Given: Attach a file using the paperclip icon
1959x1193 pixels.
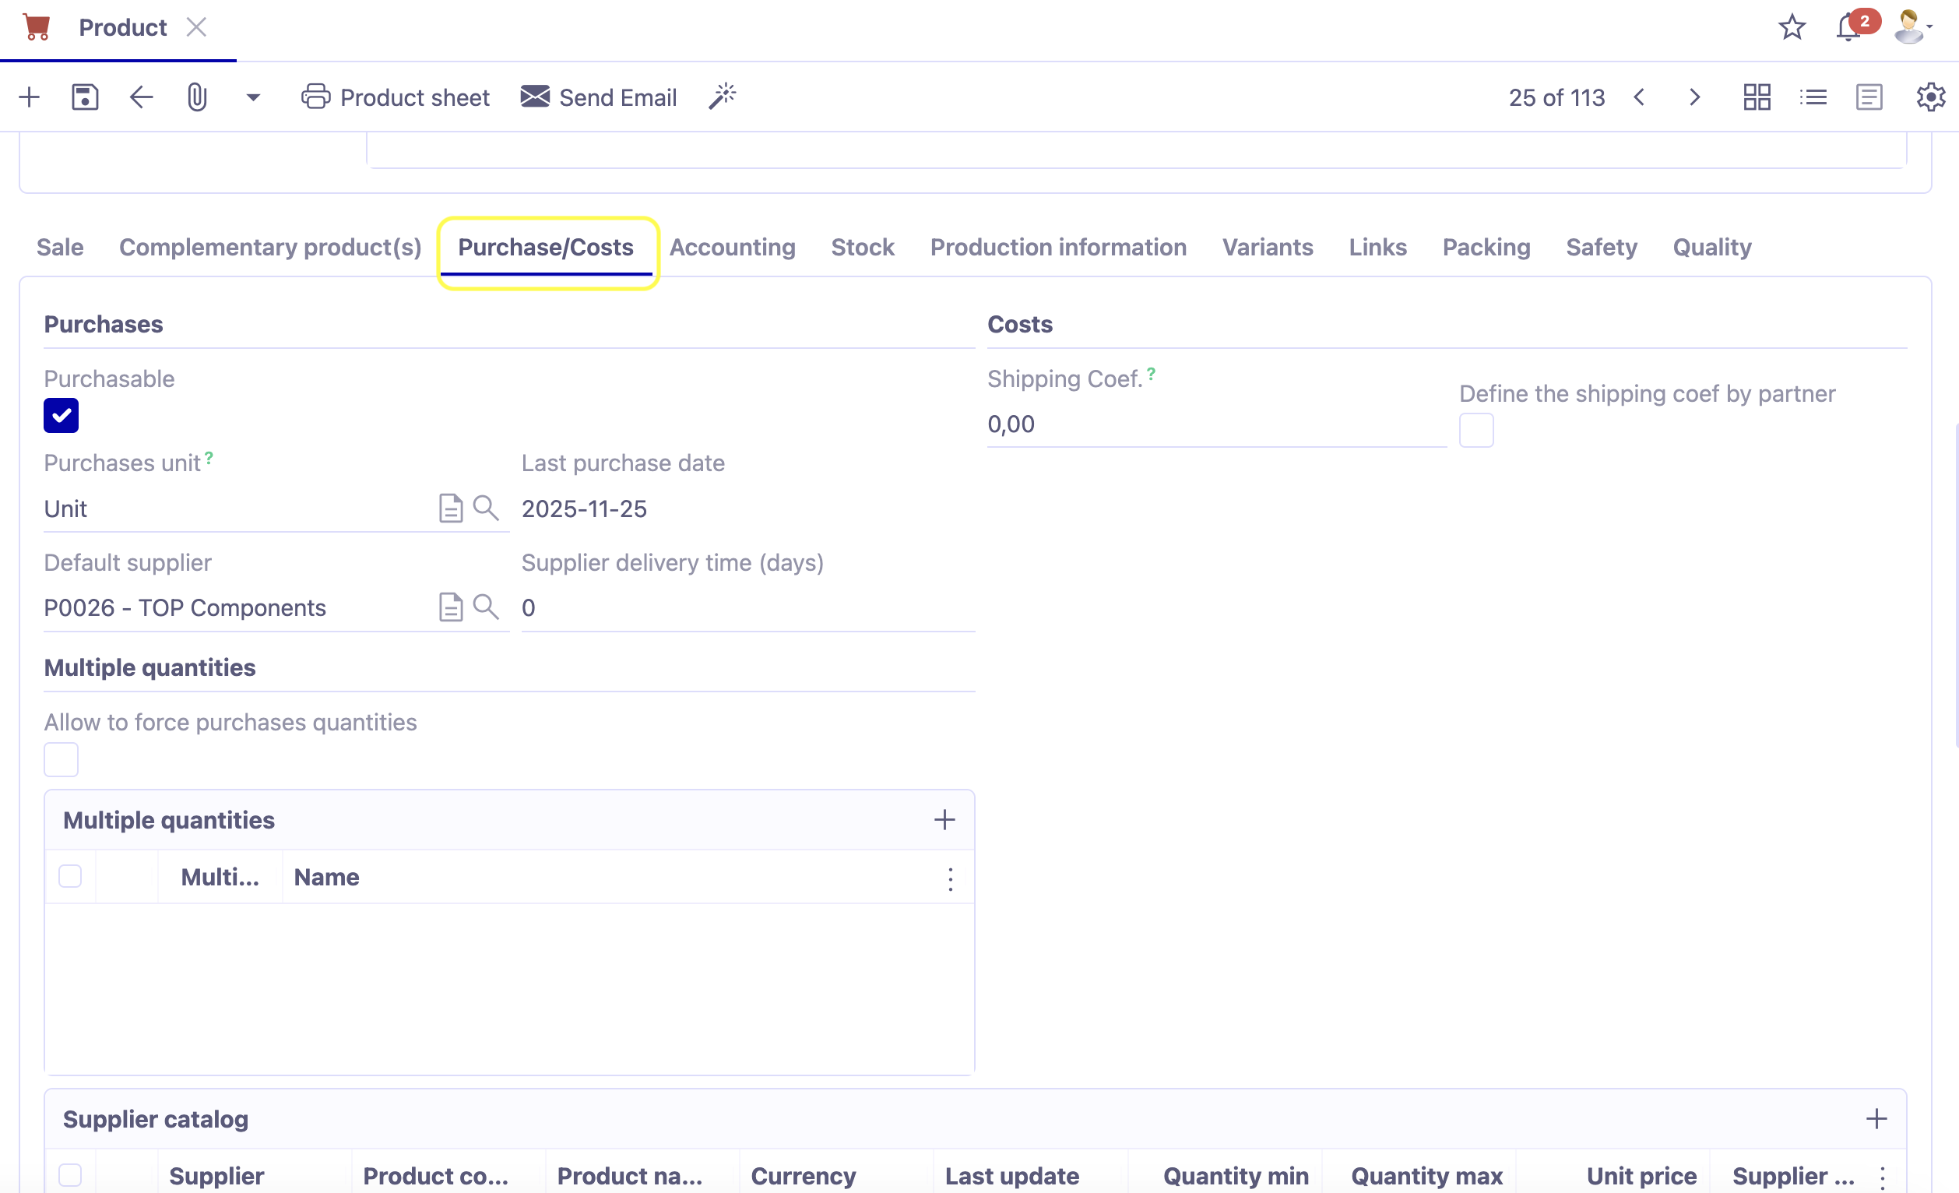Looking at the screenshot, I should tap(196, 97).
